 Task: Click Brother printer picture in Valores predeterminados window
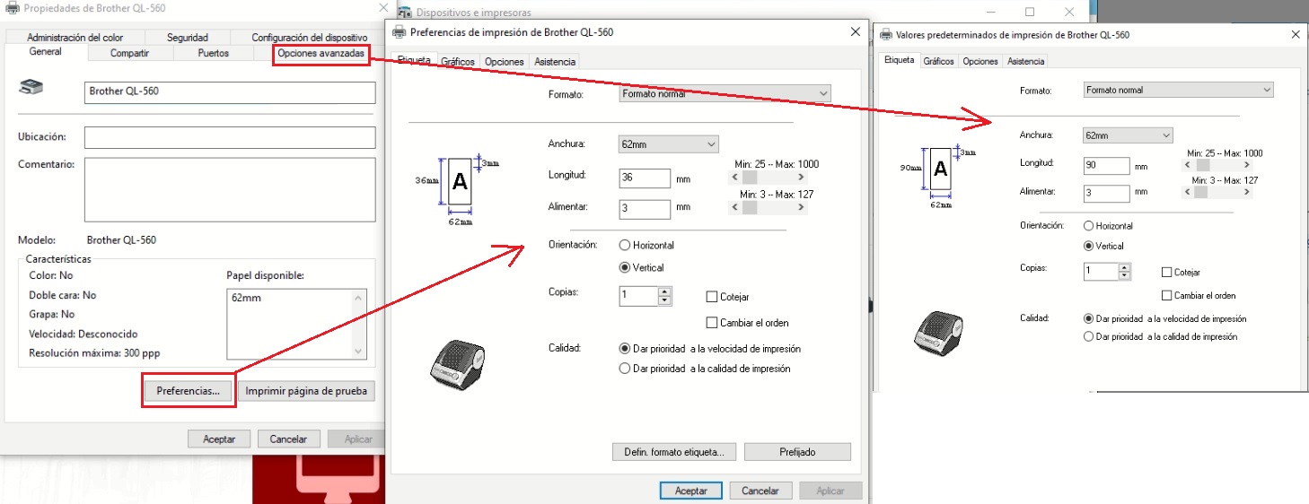point(938,333)
